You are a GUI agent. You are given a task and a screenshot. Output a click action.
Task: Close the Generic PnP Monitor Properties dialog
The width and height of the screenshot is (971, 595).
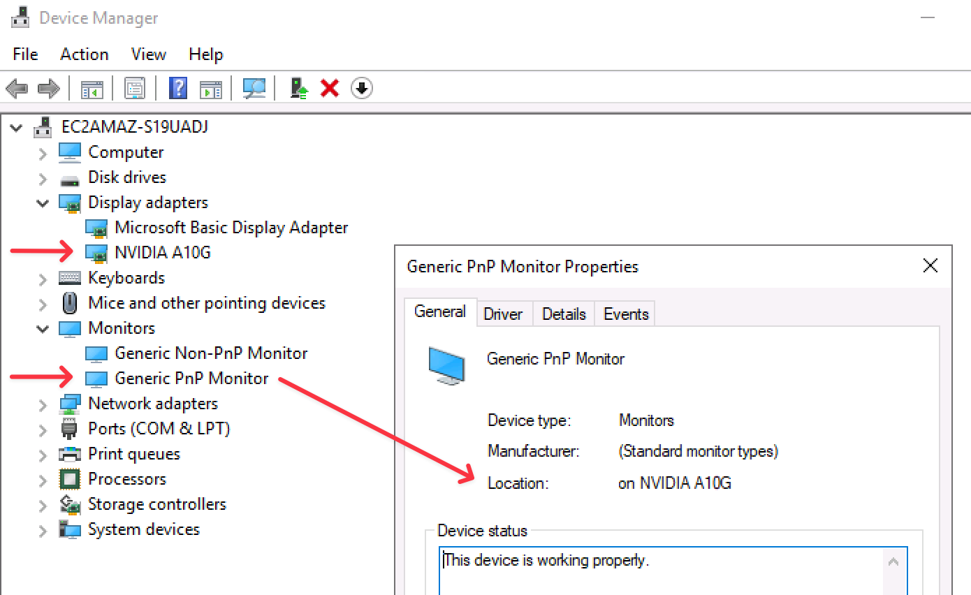930,266
